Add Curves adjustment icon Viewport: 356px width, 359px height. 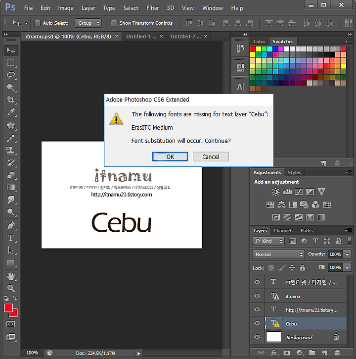point(299,192)
